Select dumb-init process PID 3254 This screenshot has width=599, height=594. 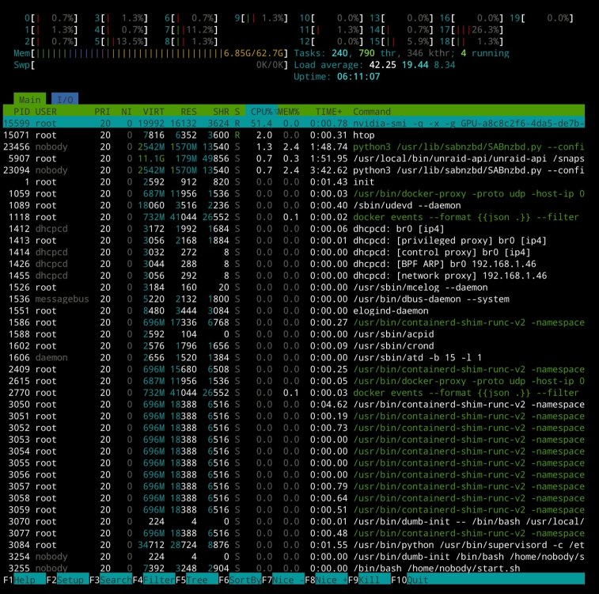(x=294, y=557)
